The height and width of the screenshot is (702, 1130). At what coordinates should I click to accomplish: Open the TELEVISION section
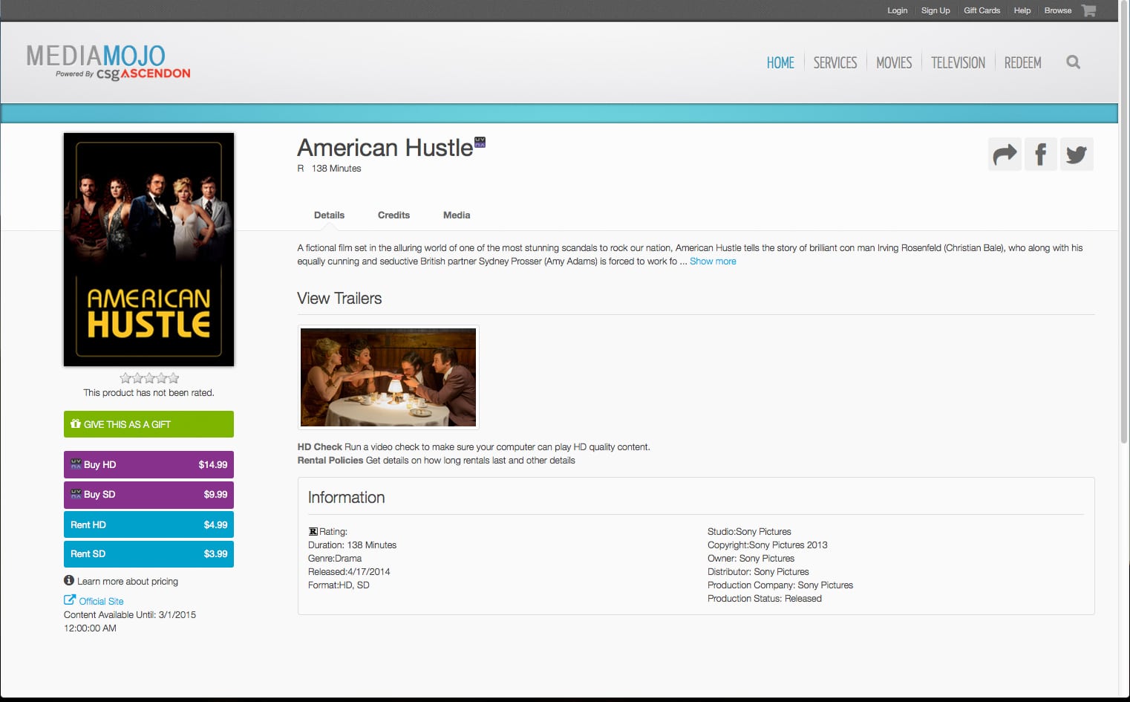(x=958, y=63)
